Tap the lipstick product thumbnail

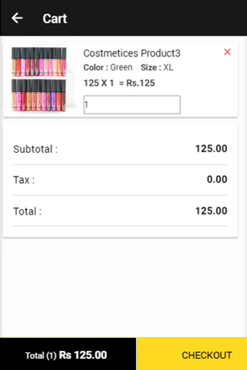click(39, 79)
